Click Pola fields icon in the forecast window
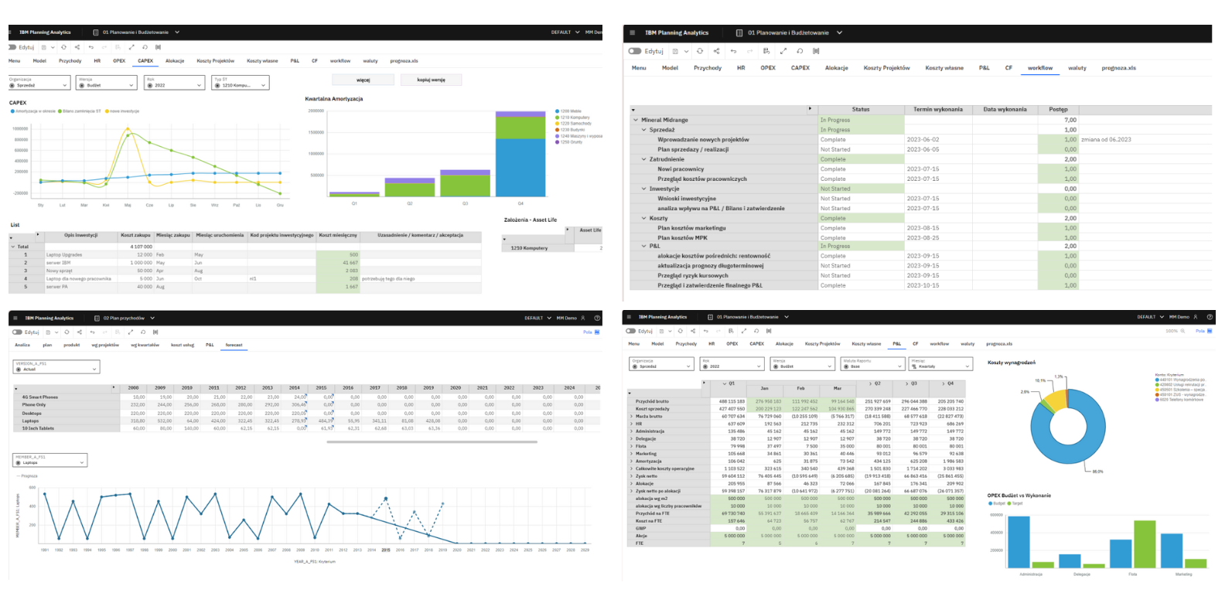This screenshot has width=1225, height=603. (x=597, y=332)
